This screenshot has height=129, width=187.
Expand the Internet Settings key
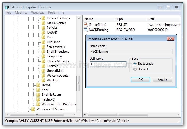coord(39,18)
